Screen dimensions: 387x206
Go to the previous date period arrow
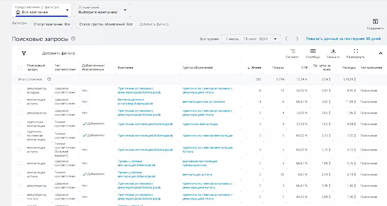286,39
